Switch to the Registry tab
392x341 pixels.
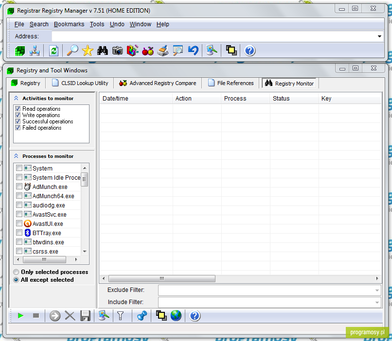coord(26,83)
